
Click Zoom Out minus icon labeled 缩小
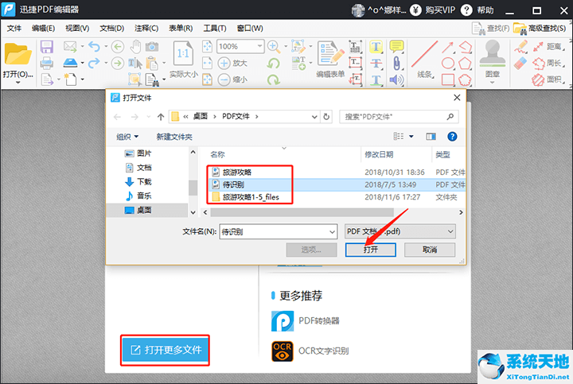click(232, 80)
